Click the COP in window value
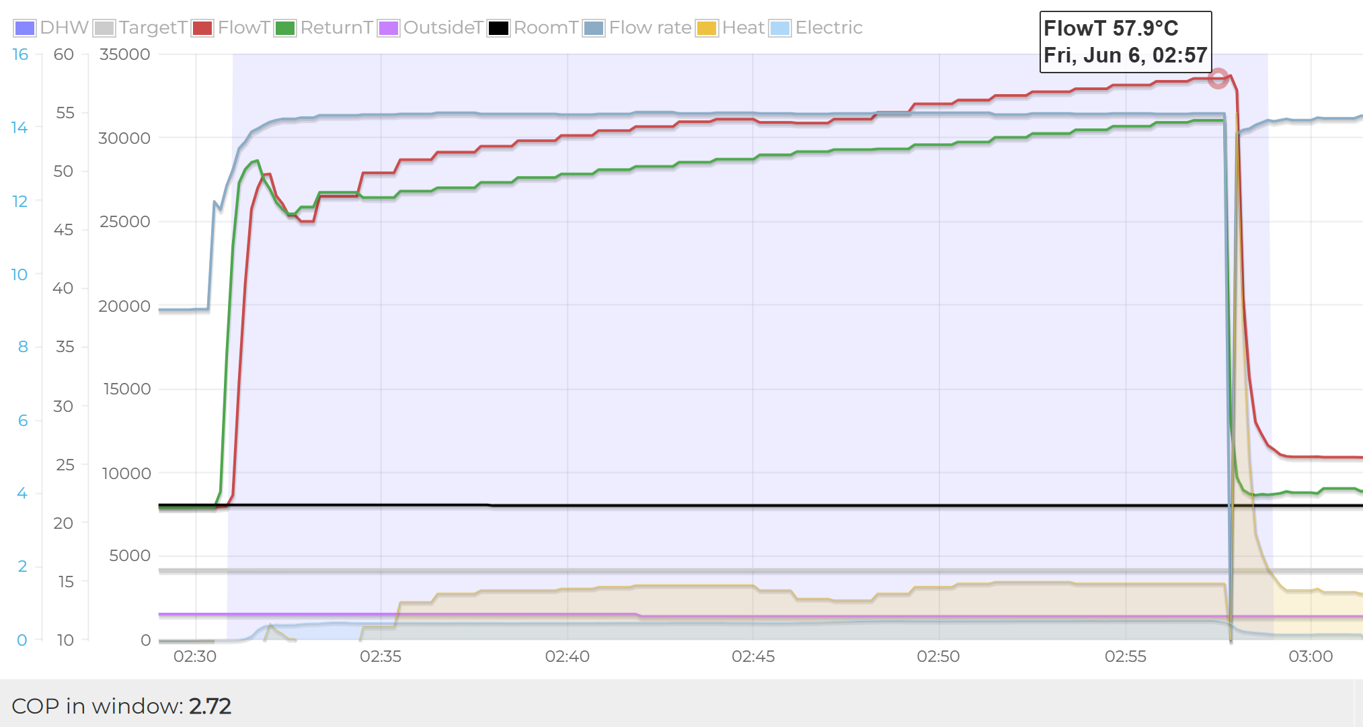 (210, 706)
